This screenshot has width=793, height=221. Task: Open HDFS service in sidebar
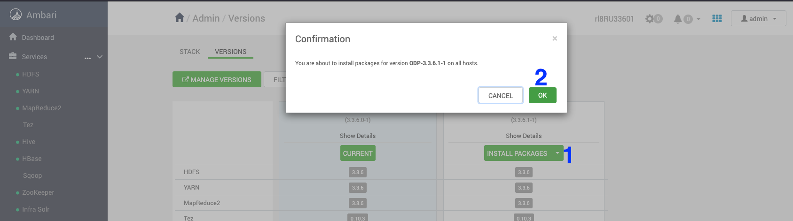(x=31, y=74)
